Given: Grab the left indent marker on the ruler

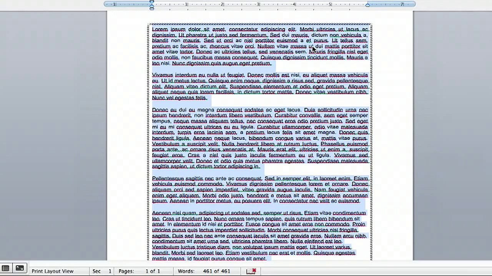Looking at the screenshot, I should click(152, 5).
